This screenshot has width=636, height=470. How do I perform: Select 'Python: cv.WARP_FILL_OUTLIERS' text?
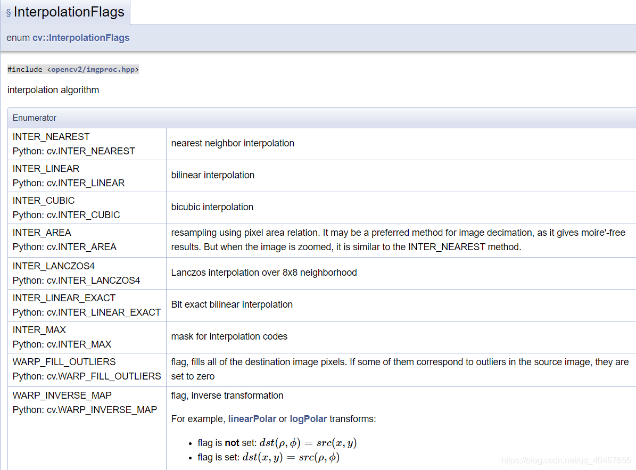click(x=87, y=376)
